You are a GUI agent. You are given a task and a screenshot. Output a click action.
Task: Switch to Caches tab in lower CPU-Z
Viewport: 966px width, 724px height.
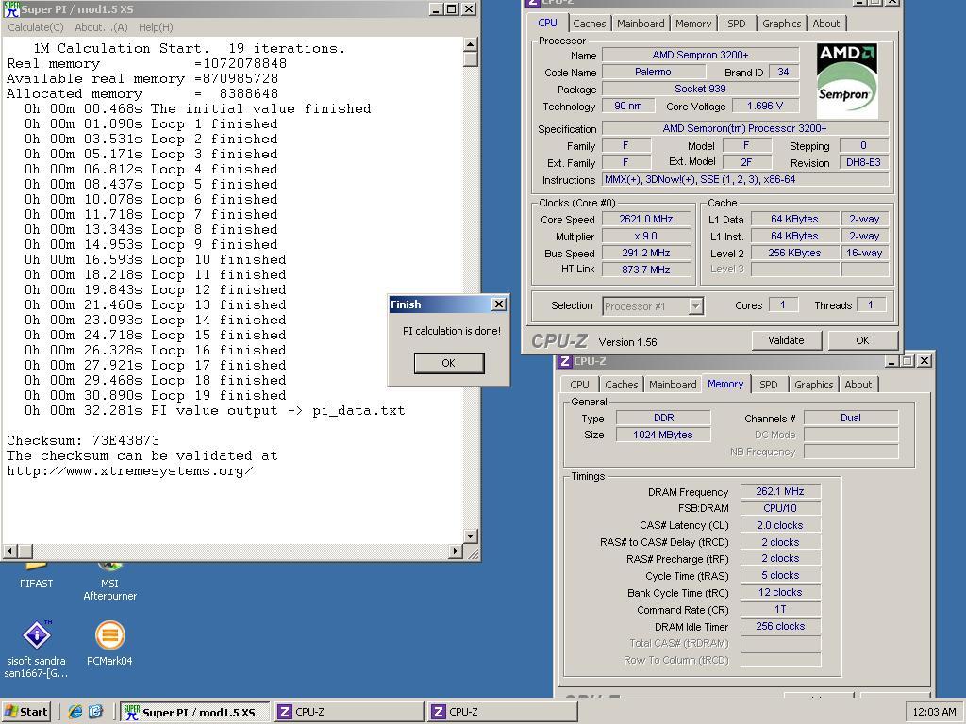point(621,385)
